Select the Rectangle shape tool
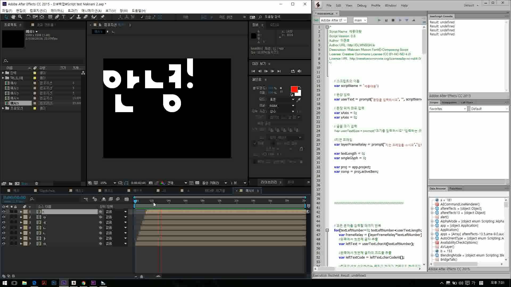The width and height of the screenshot is (511, 287). click(50, 17)
